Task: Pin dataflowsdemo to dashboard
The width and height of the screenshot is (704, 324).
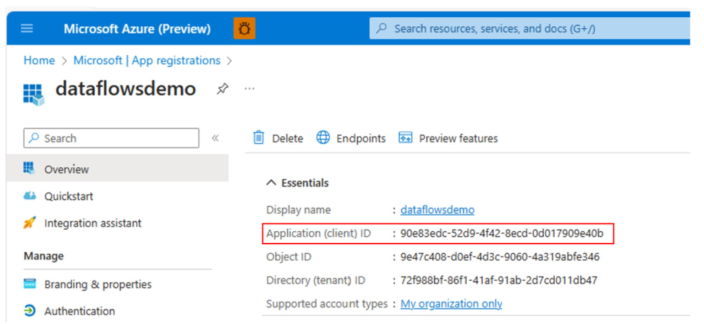Action: click(x=222, y=89)
